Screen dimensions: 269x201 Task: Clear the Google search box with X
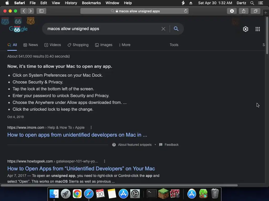pyautogui.click(x=163, y=29)
